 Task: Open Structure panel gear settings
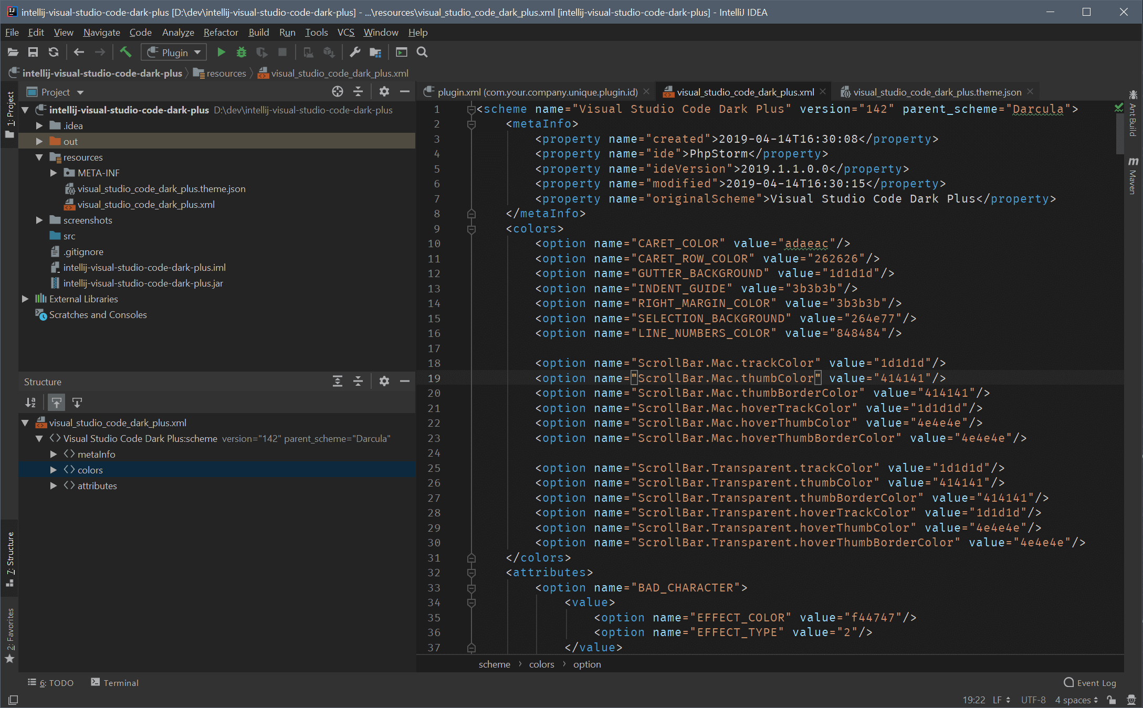click(x=384, y=382)
